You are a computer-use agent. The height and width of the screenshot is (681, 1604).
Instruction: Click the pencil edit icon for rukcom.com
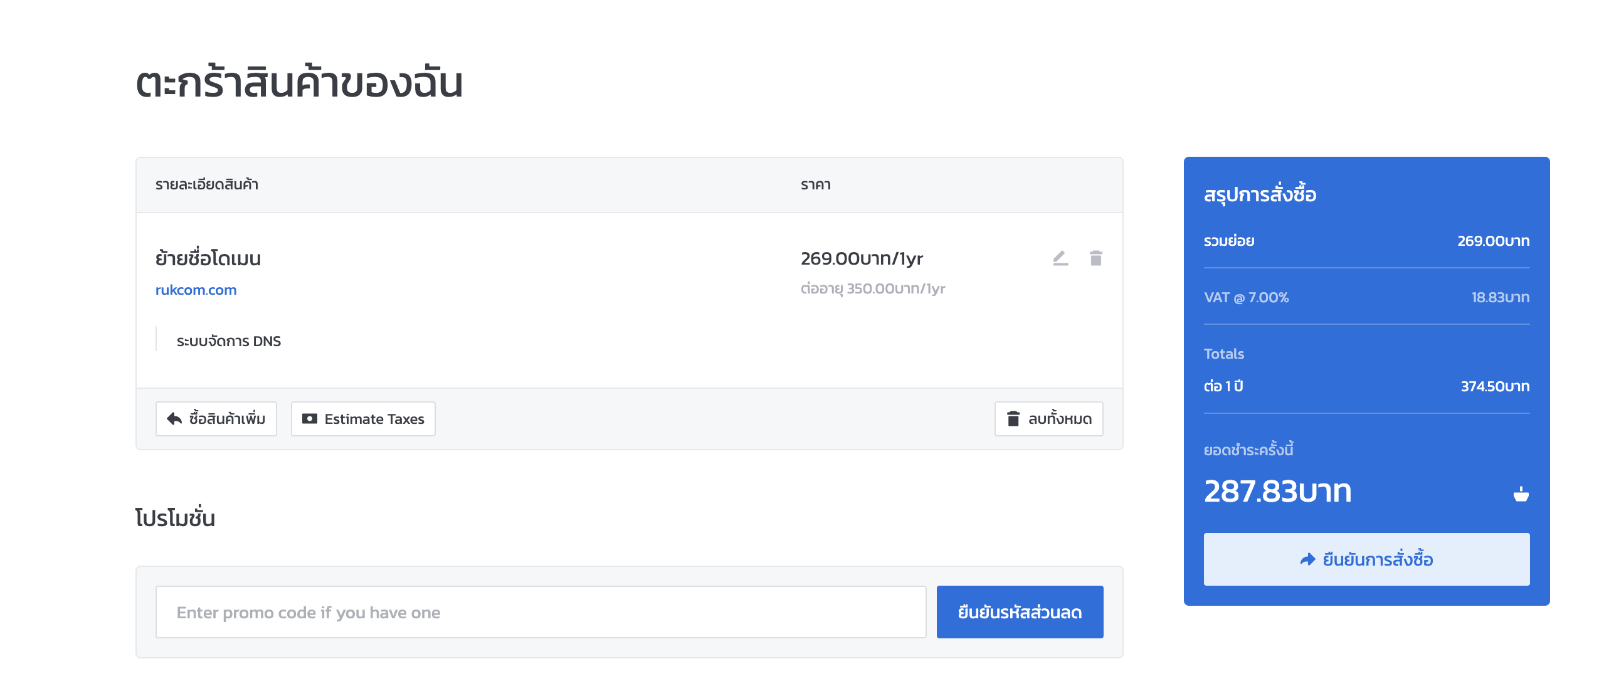tap(1060, 258)
